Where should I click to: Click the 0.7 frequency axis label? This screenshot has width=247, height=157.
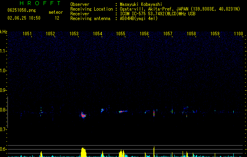pyautogui.click(x=3, y=130)
